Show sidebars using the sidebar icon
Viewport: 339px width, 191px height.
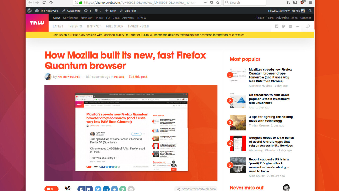point(295,2)
